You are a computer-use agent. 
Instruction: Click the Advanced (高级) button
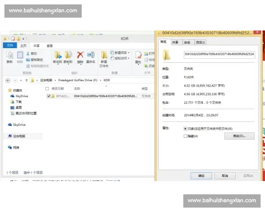point(239,136)
